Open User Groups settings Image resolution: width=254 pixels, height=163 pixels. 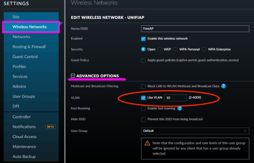click(31, 96)
